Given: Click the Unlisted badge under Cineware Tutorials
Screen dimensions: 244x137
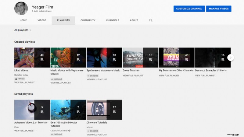Looking at the screenshot, I should point(93,131).
